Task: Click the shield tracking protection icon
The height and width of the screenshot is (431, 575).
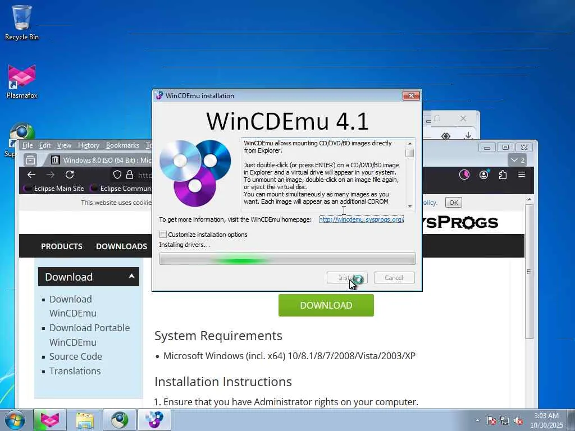Action: (x=117, y=175)
